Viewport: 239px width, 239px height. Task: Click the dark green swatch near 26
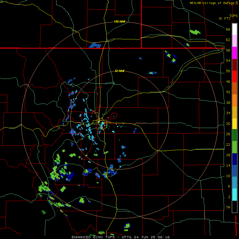(234, 135)
